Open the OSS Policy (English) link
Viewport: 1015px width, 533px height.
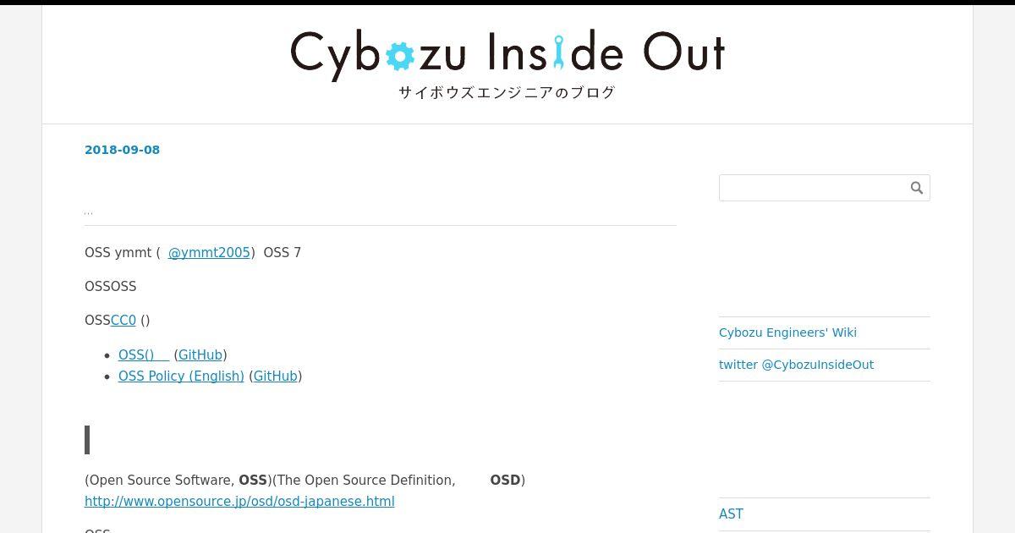tap(181, 376)
